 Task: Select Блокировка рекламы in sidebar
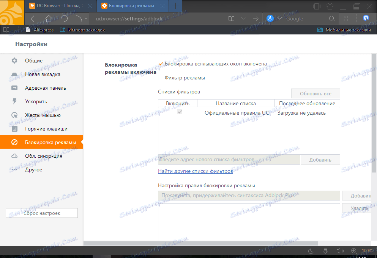coord(42,142)
